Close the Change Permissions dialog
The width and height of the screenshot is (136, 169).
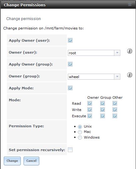[x=130, y=4]
